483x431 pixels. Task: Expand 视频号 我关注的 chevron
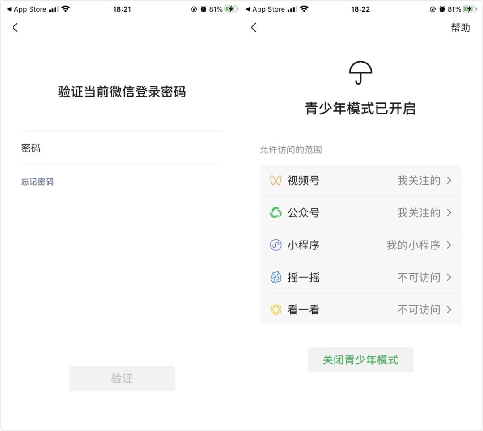449,181
